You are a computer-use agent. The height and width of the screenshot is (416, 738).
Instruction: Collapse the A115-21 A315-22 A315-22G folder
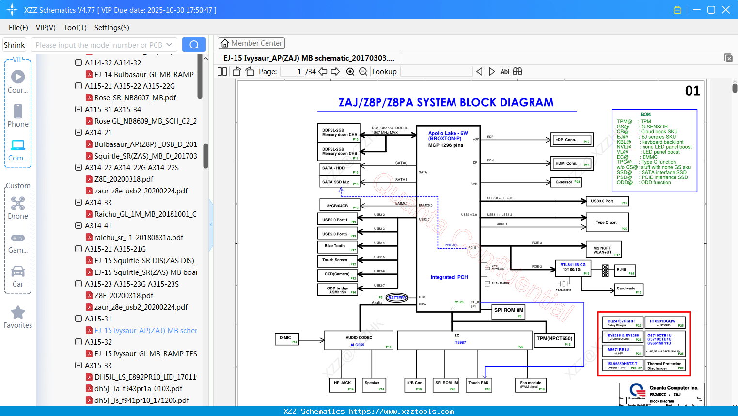tap(79, 86)
